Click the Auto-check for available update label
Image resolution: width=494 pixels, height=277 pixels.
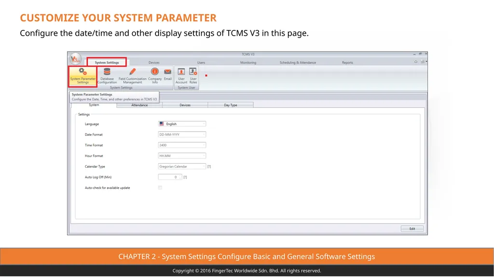107,188
